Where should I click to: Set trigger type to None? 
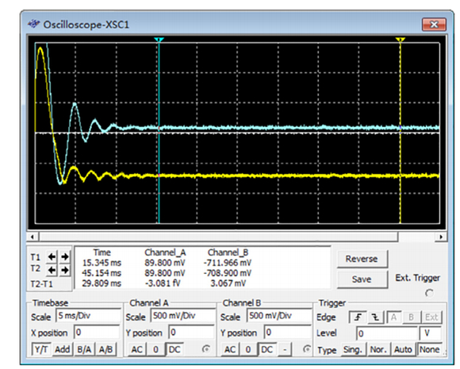coord(430,350)
